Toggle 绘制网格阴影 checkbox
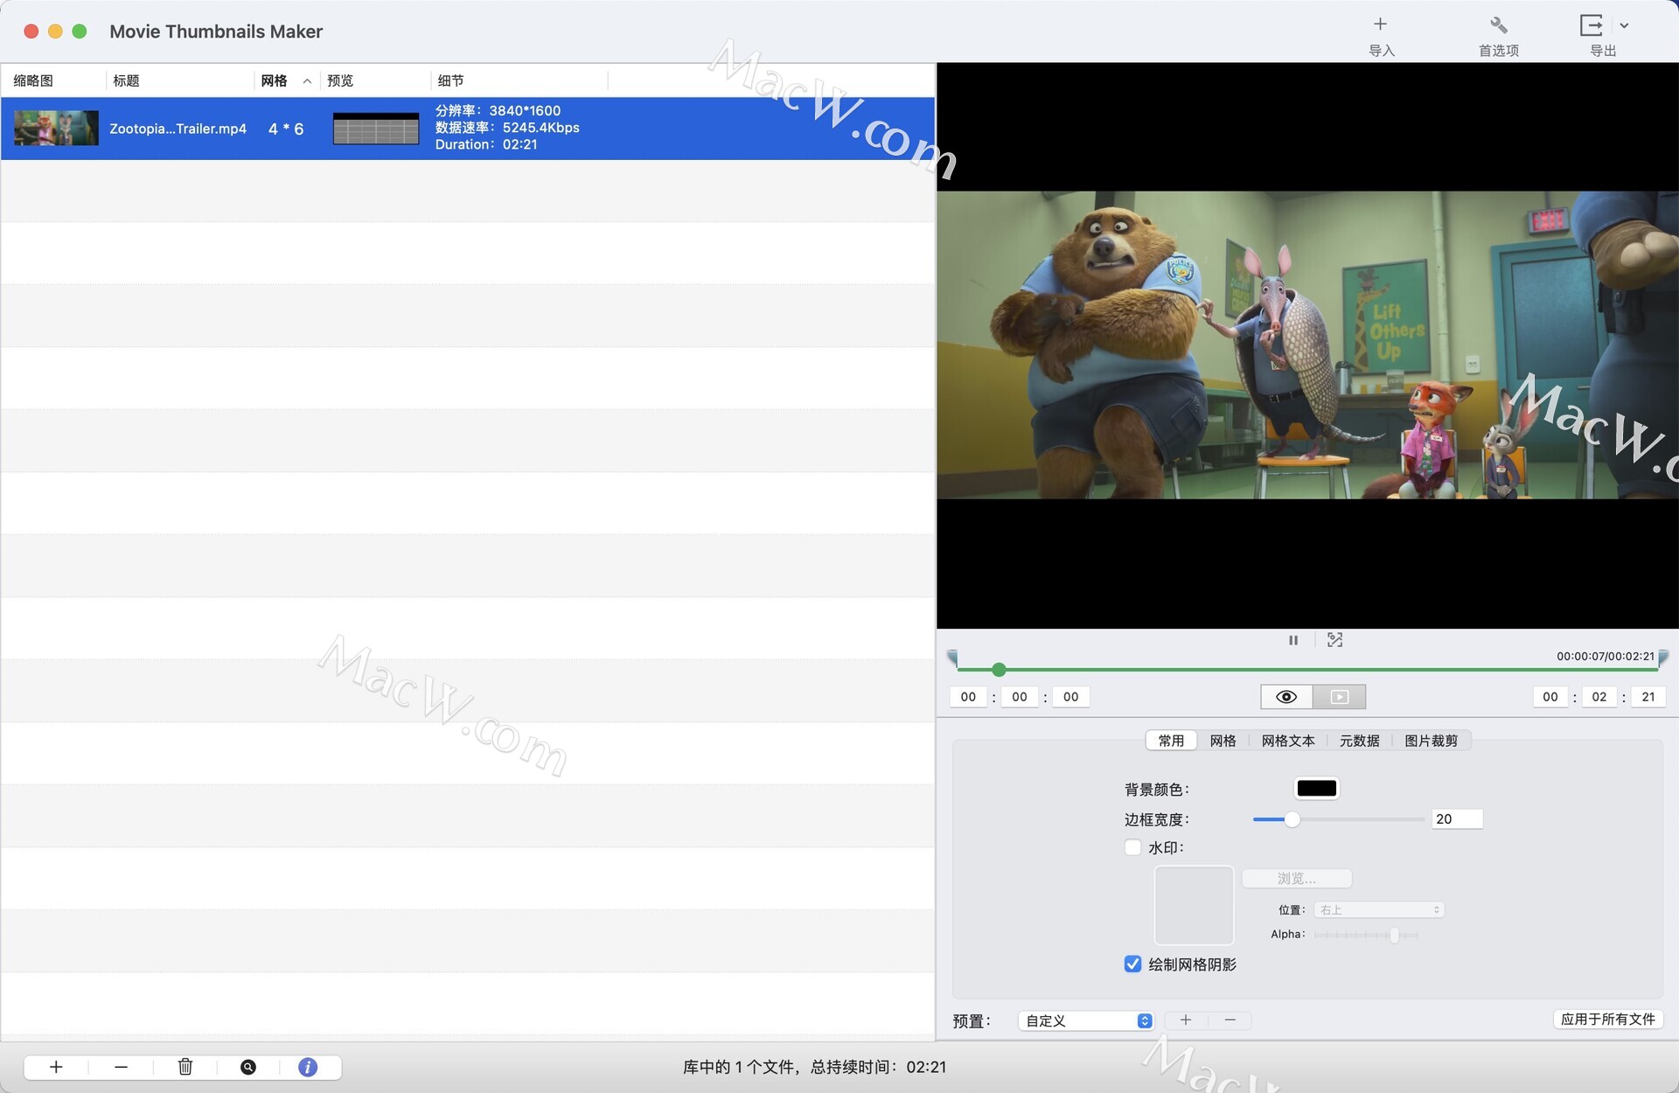The width and height of the screenshot is (1679, 1093). click(x=1133, y=964)
